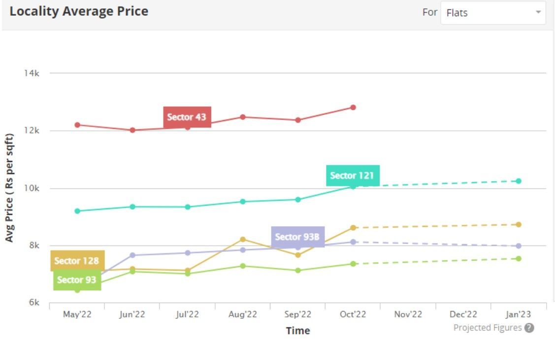Viewport: 555px width, 341px height.
Task: Click the Avg Price axis title
Action: [x=9, y=186]
